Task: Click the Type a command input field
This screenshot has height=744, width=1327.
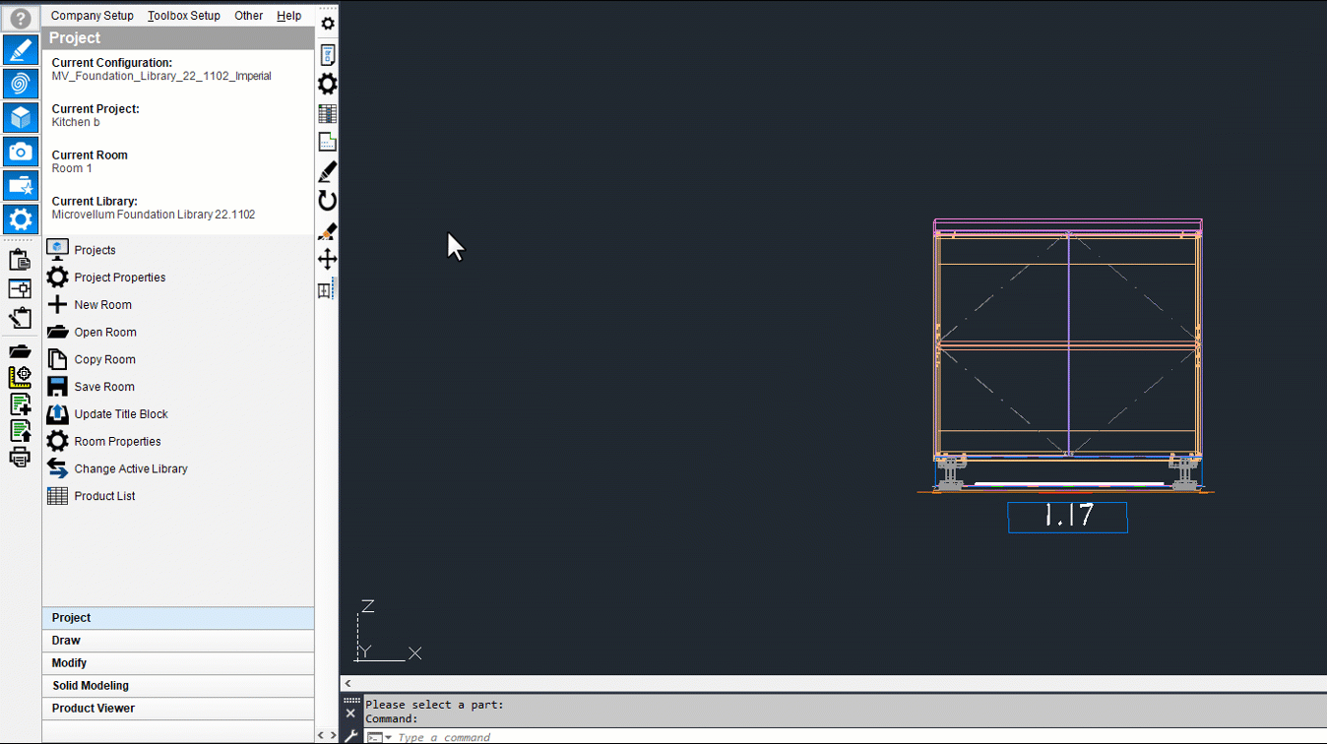Action: coord(443,737)
